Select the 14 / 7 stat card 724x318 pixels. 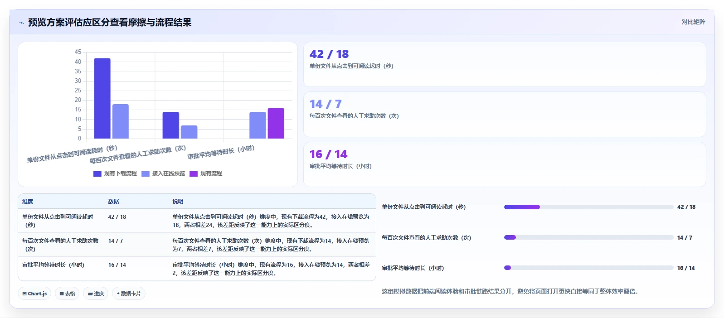tap(505, 114)
